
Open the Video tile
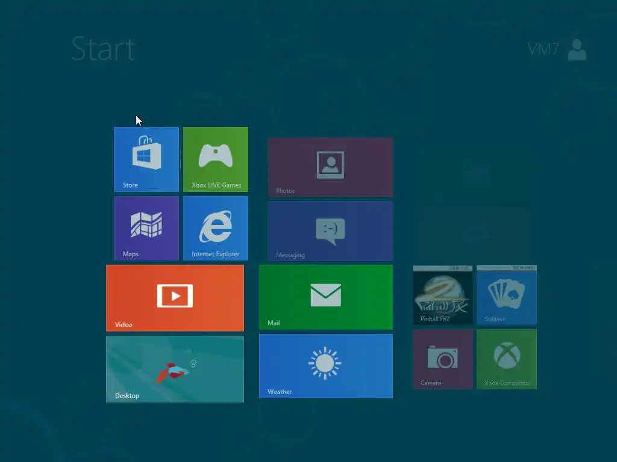[x=175, y=298]
